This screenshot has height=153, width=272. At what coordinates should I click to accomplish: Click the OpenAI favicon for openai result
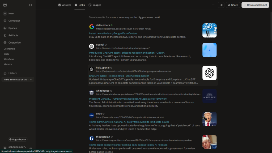pyautogui.click(x=92, y=46)
